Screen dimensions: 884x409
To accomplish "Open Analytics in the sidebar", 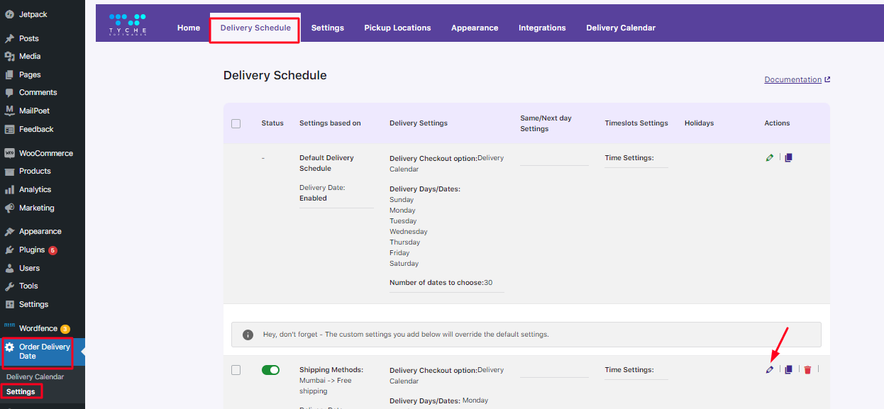I will [x=35, y=190].
